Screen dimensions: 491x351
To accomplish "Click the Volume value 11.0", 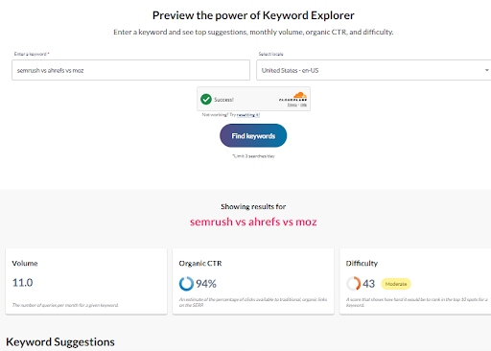I will click(x=22, y=283).
